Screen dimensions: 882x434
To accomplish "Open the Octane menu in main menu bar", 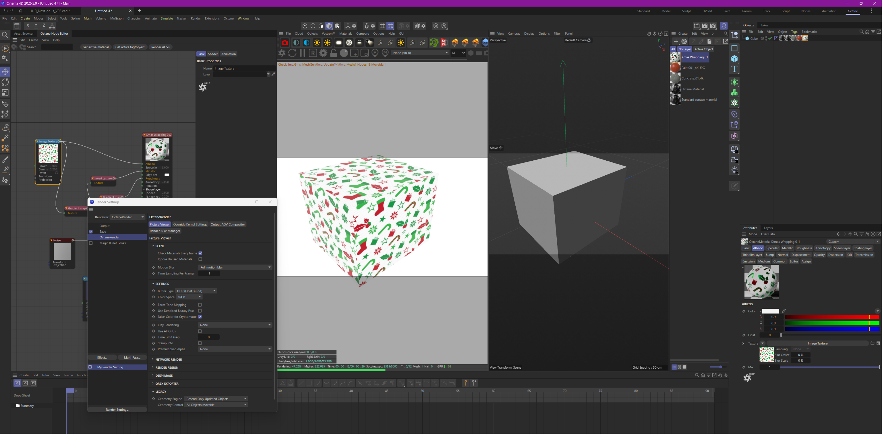I will [x=228, y=18].
